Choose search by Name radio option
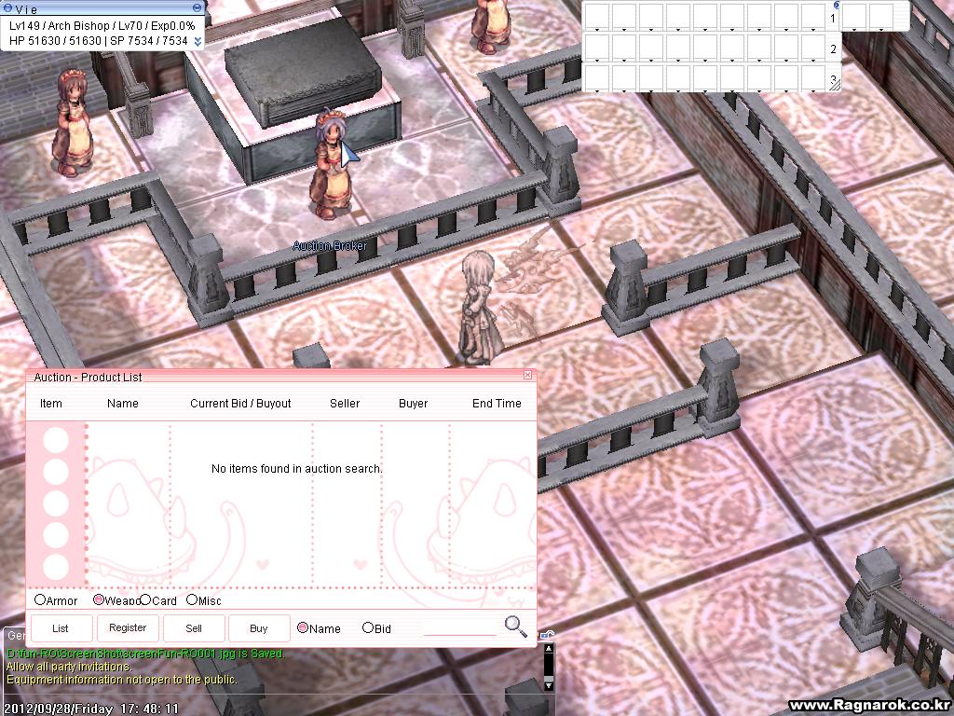This screenshot has width=954, height=716. click(x=303, y=627)
